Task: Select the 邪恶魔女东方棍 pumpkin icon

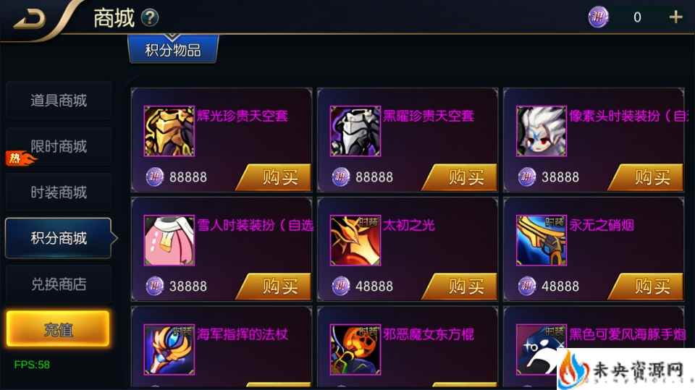Action: pyautogui.click(x=355, y=349)
